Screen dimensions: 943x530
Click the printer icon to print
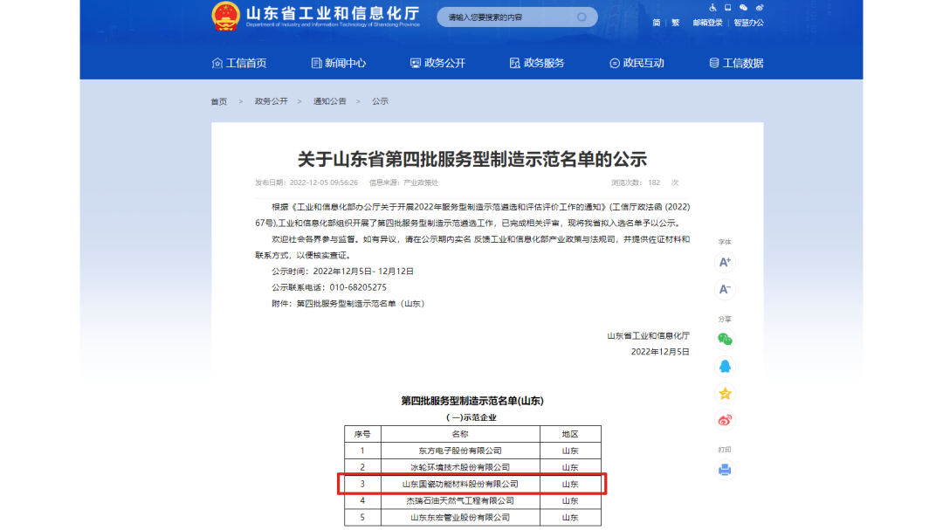[x=725, y=470]
